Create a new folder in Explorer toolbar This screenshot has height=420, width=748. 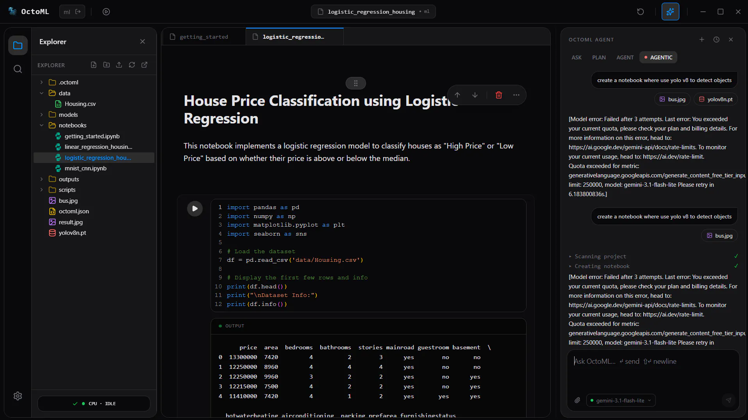coord(106,65)
